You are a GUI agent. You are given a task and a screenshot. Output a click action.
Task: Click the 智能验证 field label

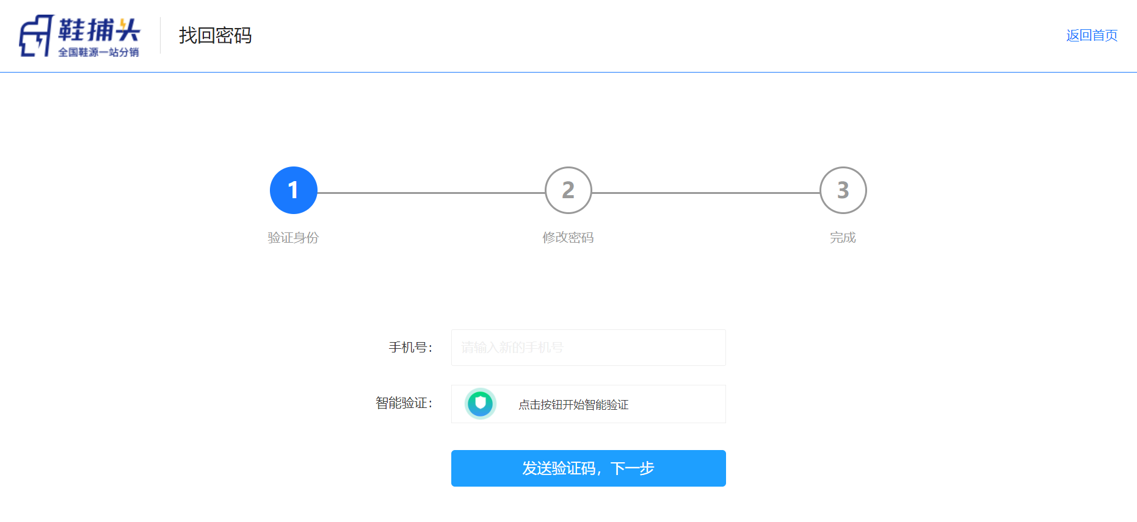[403, 403]
